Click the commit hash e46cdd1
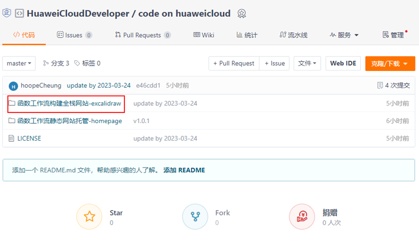The image size is (419, 242). point(148,85)
